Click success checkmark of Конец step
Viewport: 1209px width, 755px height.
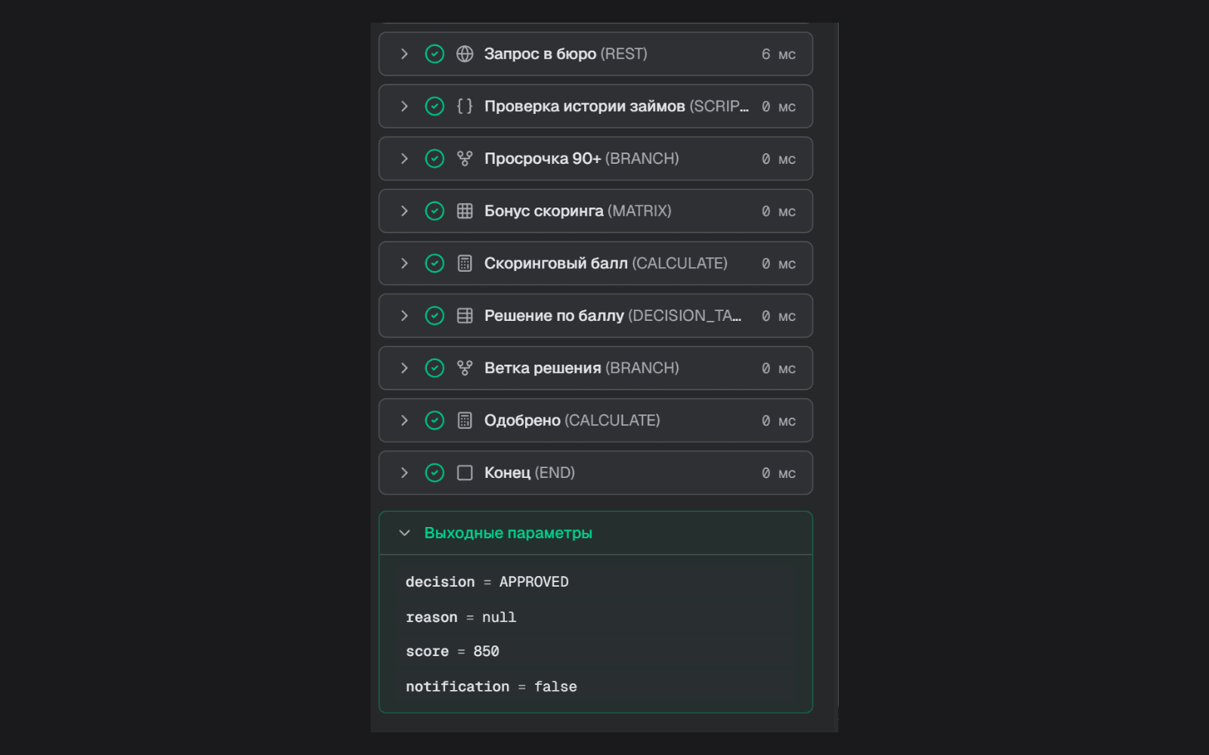coord(434,473)
